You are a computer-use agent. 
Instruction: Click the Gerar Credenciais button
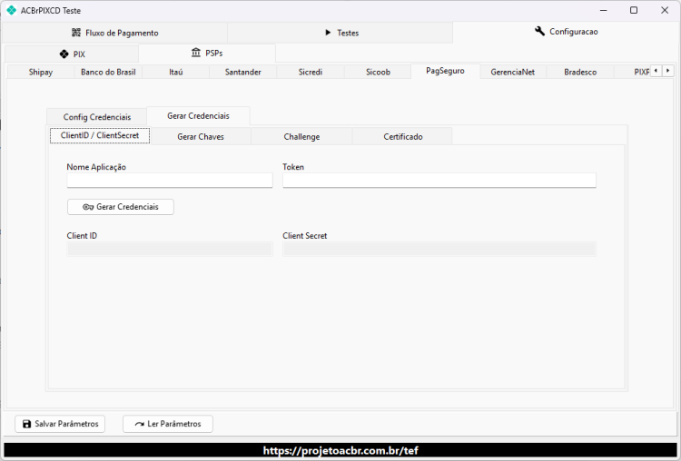click(121, 207)
